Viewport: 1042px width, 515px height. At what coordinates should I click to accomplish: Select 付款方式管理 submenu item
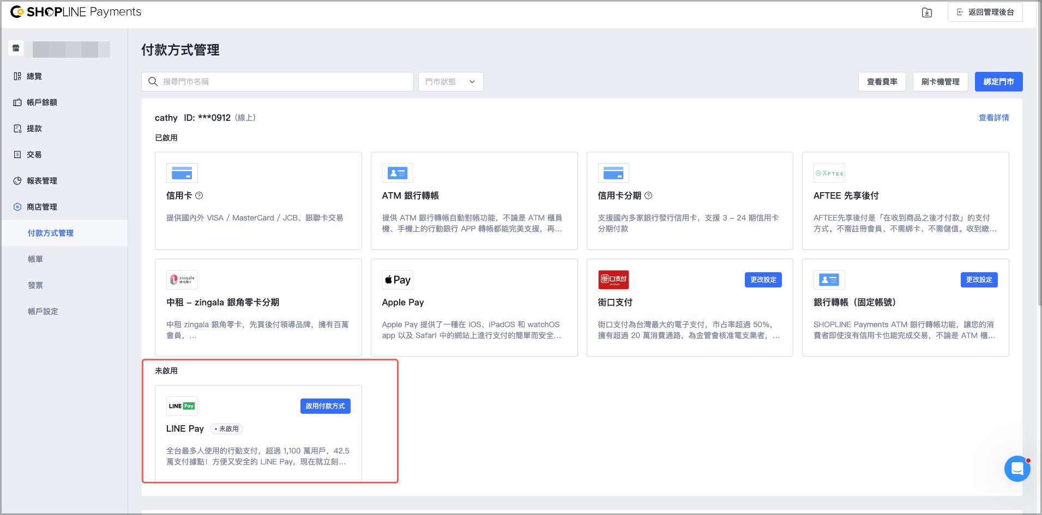tap(64, 233)
